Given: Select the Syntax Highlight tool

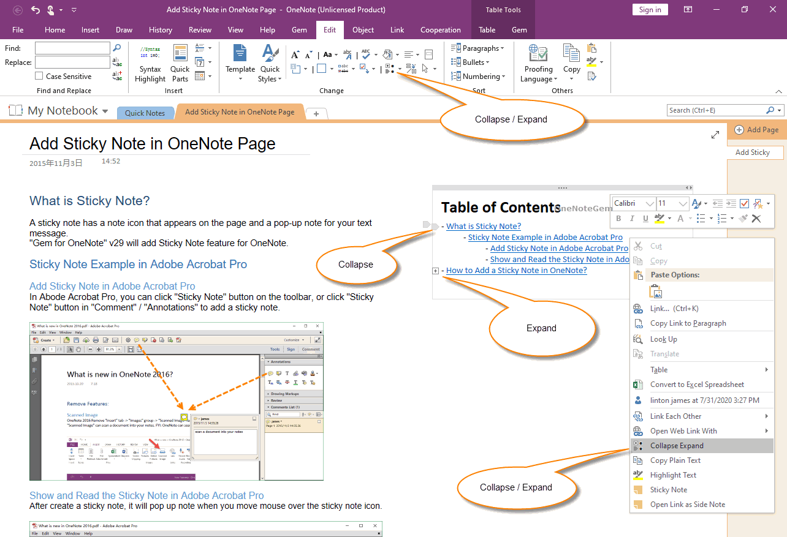Looking at the screenshot, I should click(150, 61).
